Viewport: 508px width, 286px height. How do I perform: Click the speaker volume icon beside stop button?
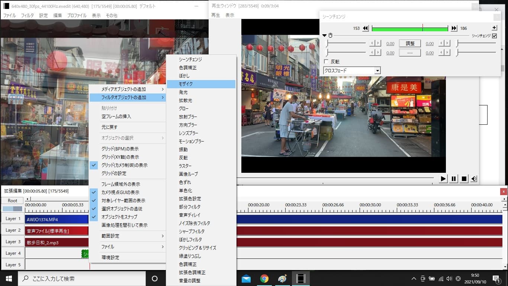474,179
